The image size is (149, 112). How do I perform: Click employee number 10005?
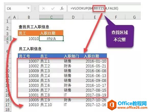34,100
